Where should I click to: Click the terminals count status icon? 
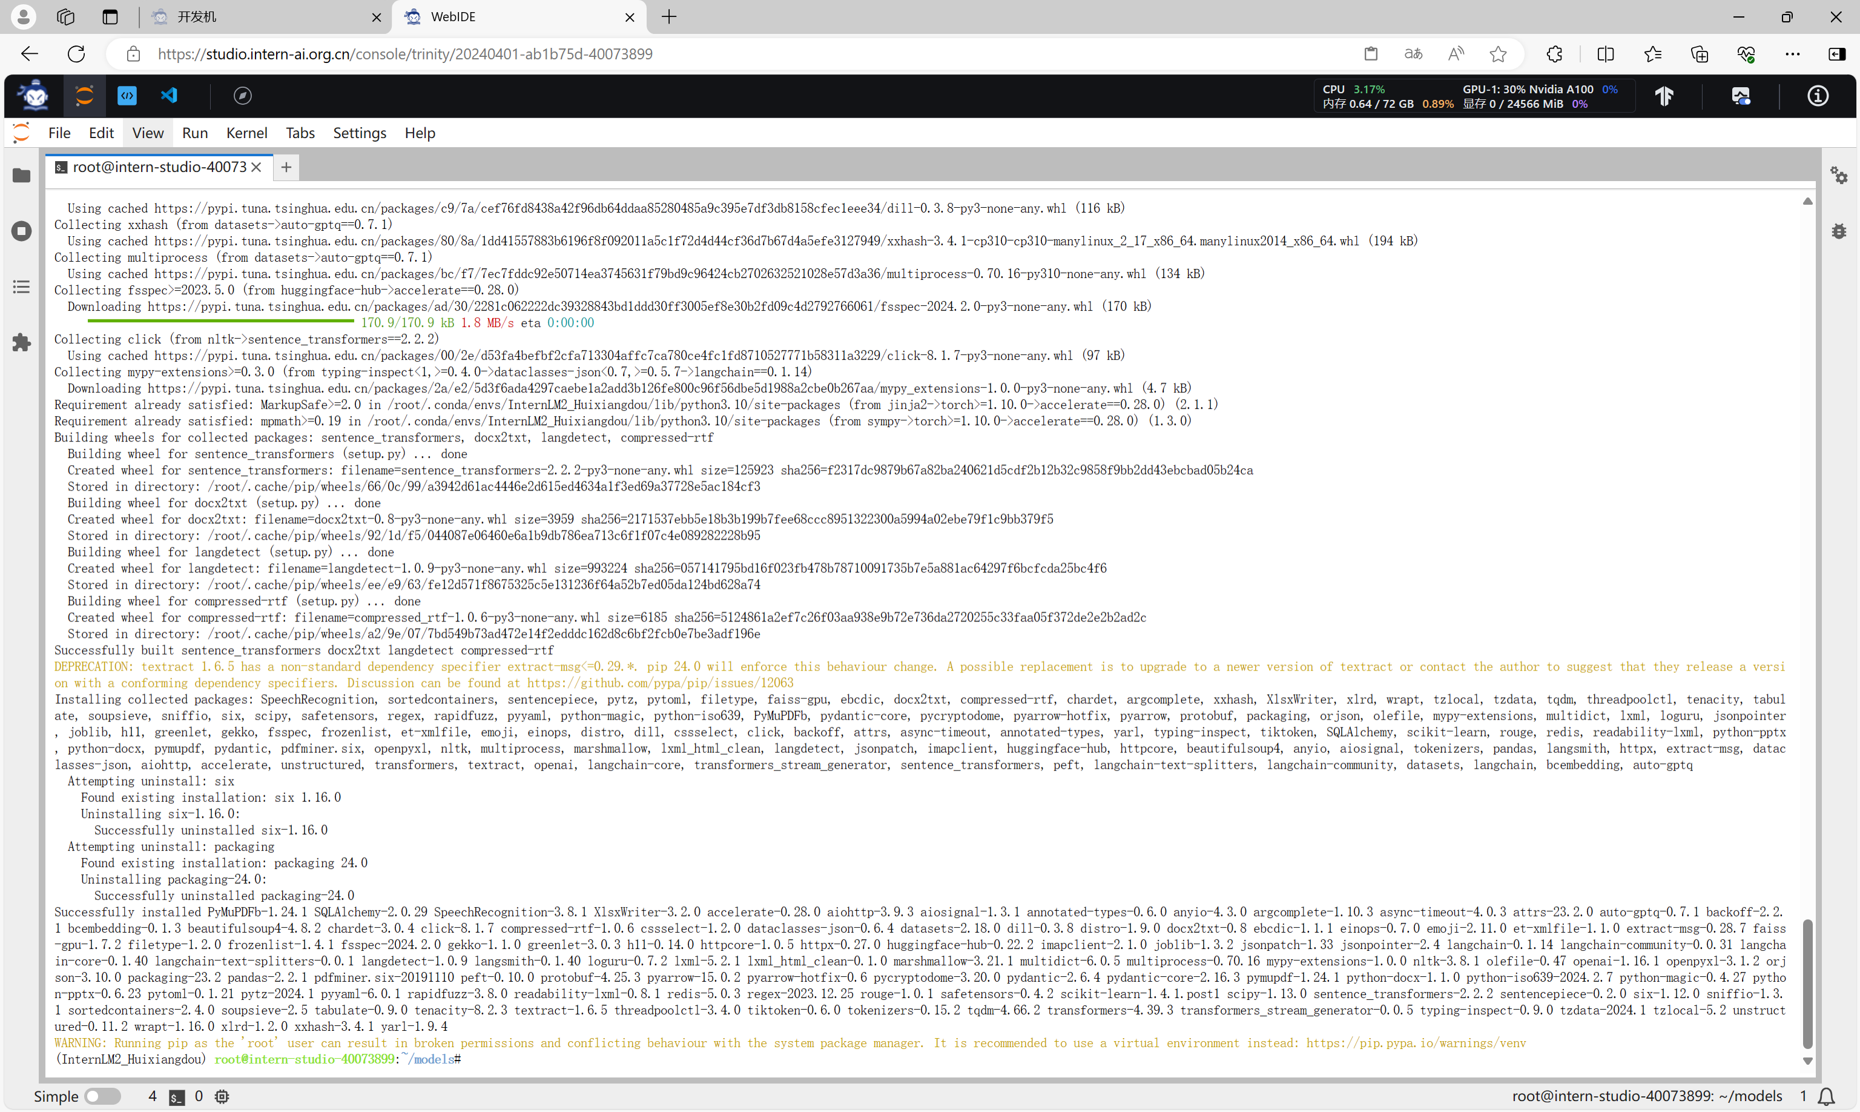(177, 1097)
